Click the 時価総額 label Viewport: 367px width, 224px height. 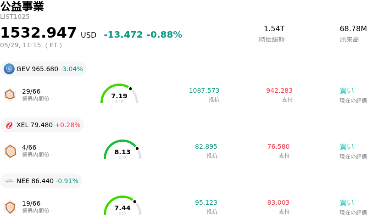point(272,39)
